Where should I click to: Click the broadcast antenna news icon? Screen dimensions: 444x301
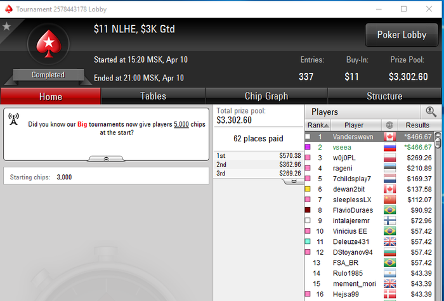[x=13, y=119]
